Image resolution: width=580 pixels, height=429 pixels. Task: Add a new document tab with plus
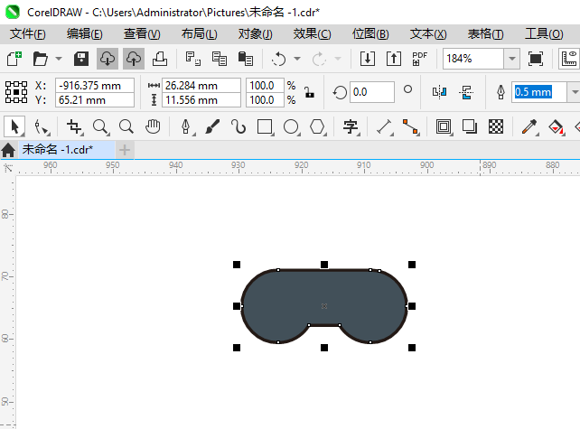(x=125, y=150)
